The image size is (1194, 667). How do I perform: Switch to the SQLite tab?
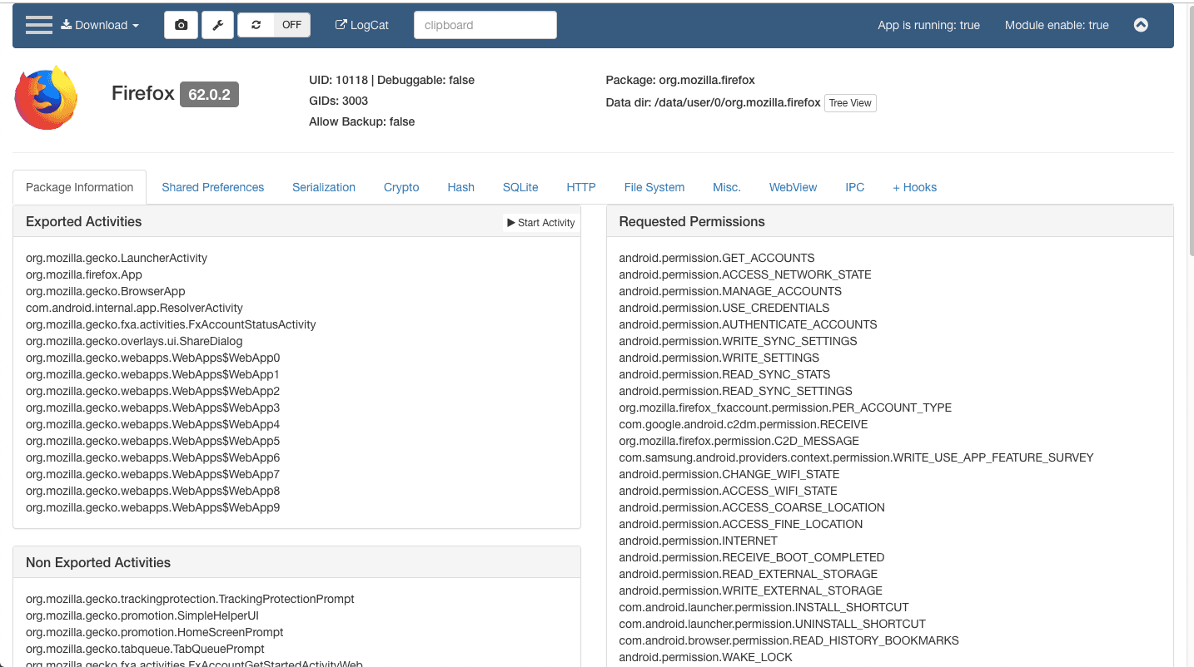click(x=520, y=187)
